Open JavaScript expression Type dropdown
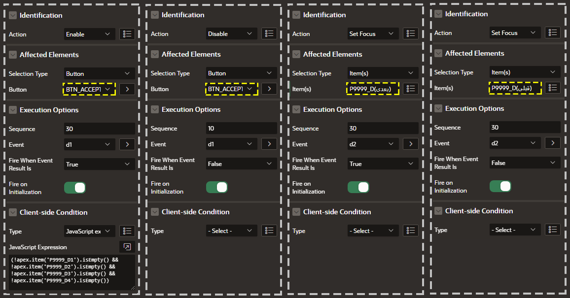The height and width of the screenshot is (298, 570). tap(89, 231)
